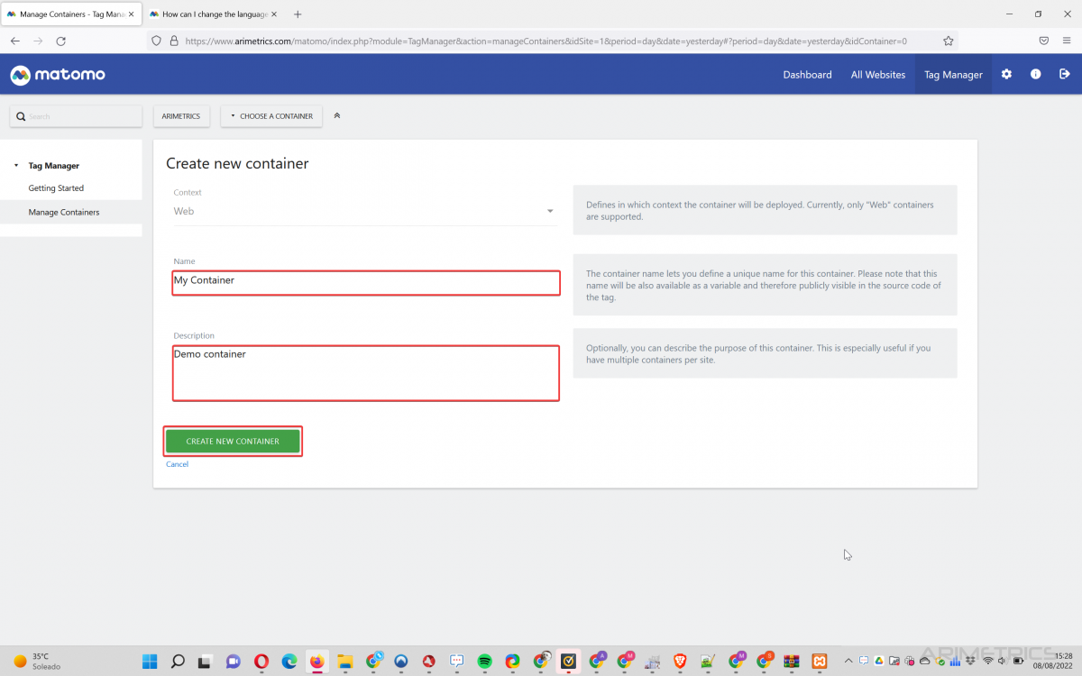The width and height of the screenshot is (1082, 676).
Task: Reload the page using browser refresh
Action: [x=61, y=41]
